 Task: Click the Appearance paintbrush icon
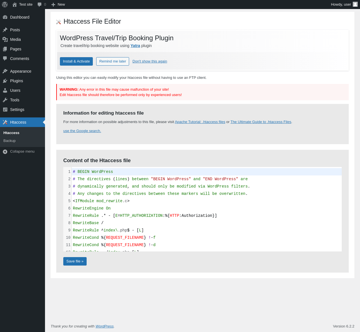coord(5,71)
